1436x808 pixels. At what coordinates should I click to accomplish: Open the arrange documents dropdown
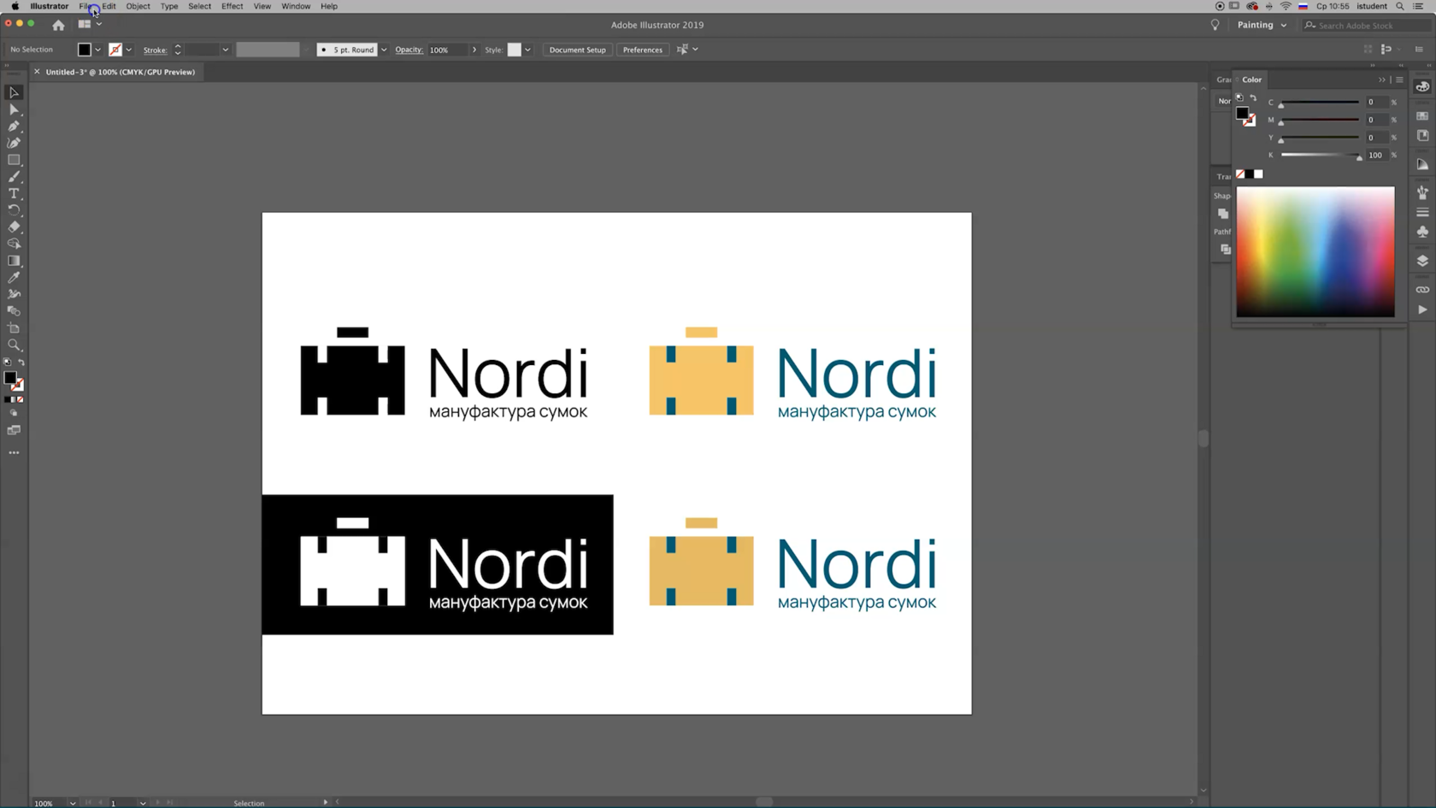tap(89, 24)
